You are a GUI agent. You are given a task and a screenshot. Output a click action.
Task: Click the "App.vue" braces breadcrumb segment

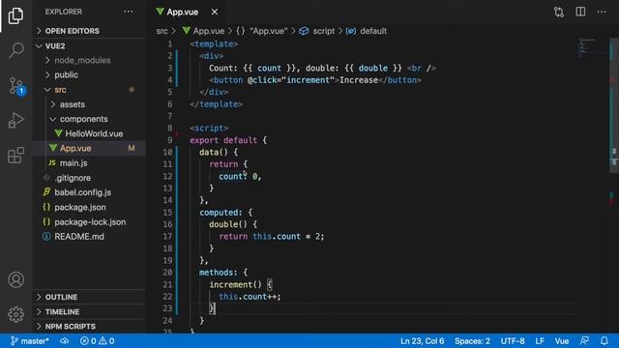(262, 31)
